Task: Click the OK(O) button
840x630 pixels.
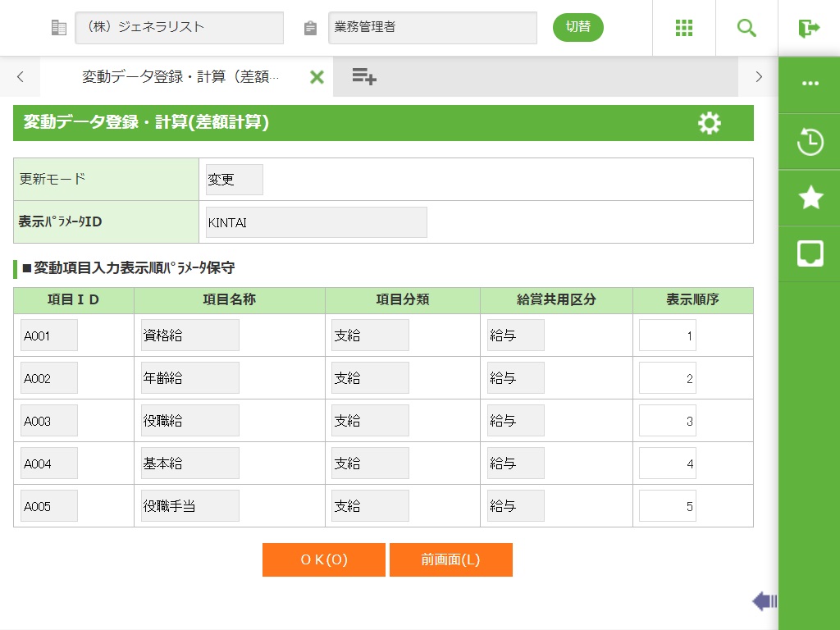Action: (324, 559)
